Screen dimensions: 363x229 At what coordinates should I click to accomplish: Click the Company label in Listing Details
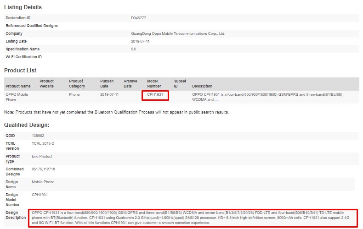(14, 33)
